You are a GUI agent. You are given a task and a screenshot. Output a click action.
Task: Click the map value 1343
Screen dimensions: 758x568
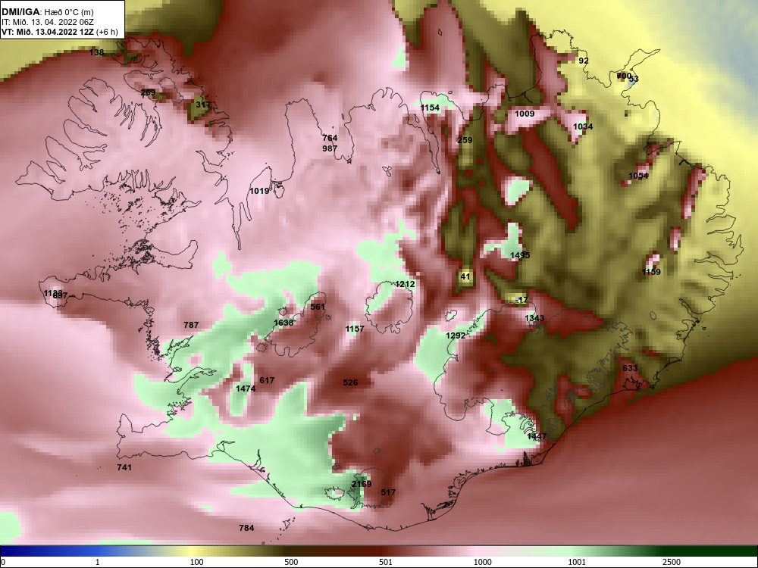(534, 318)
